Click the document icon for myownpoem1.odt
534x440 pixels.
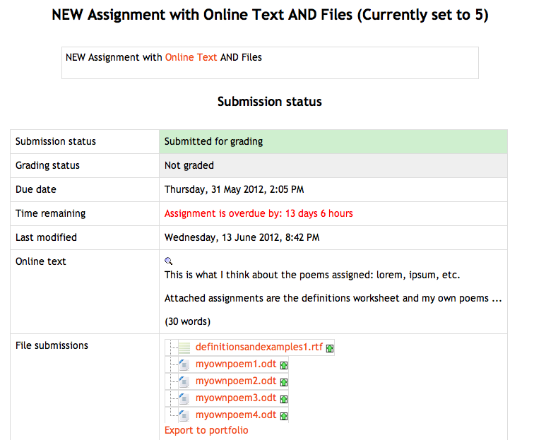[x=184, y=364]
